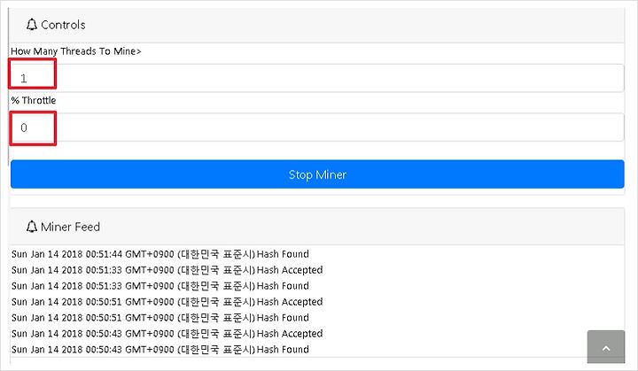The width and height of the screenshot is (638, 371).
Task: Click the value 1 in threads field
Action: [x=24, y=78]
